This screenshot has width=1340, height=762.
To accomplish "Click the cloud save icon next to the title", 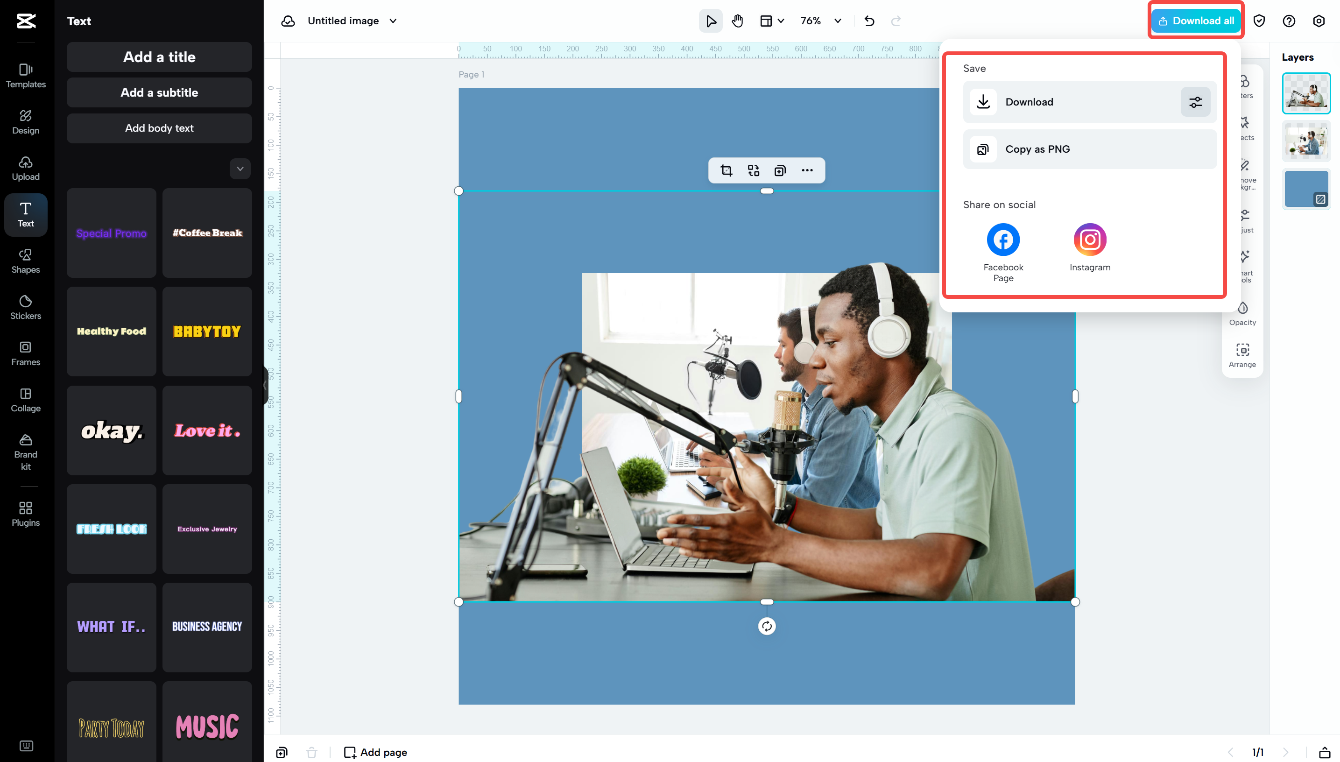I will pyautogui.click(x=289, y=21).
